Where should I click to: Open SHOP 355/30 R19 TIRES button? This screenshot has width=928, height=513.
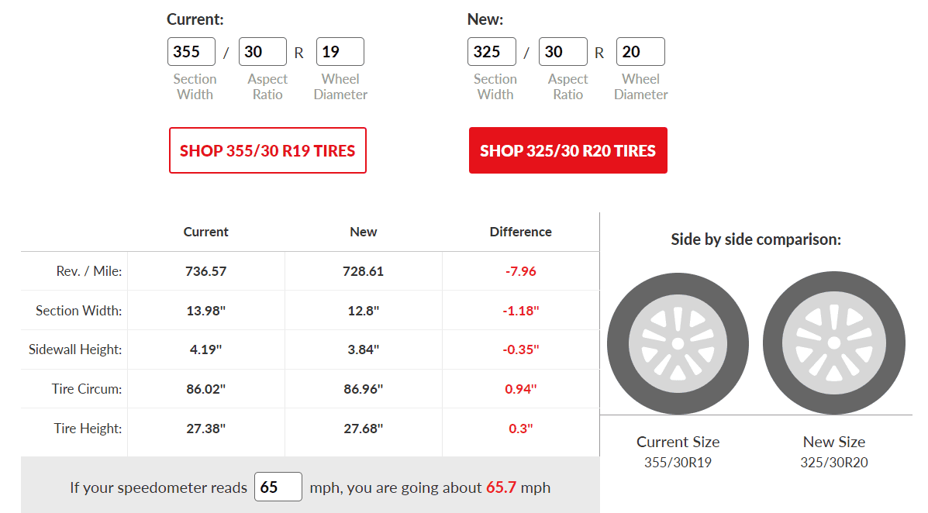267,150
